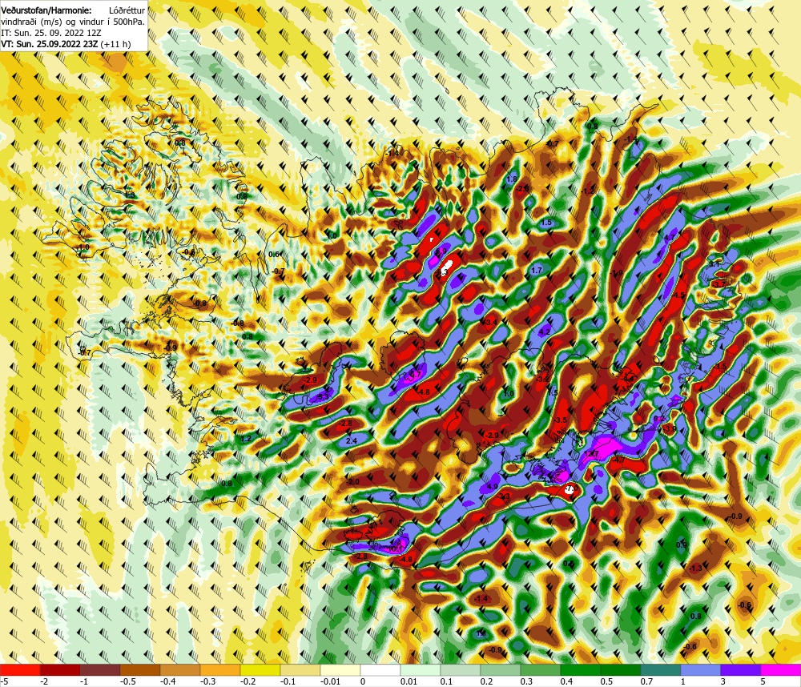The image size is (801, 687).
Task: Click the bright yellow legend swatch starting at -0.2
Action: coord(260,669)
